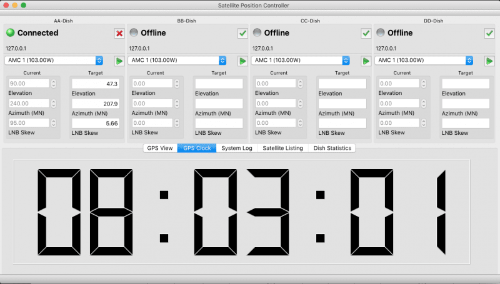Image resolution: width=500 pixels, height=284 pixels.
Task: Show the System Log tab
Action: pyautogui.click(x=236, y=148)
